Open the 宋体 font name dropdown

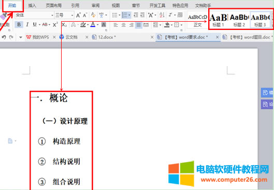click(x=34, y=15)
